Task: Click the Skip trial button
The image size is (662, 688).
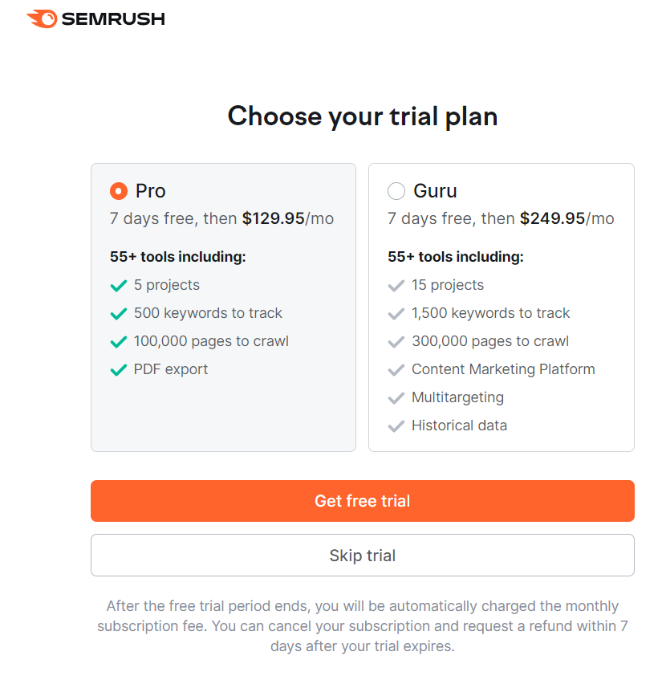Action: 363,555
